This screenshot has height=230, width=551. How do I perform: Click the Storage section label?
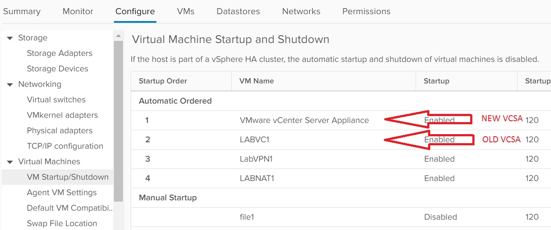33,38
